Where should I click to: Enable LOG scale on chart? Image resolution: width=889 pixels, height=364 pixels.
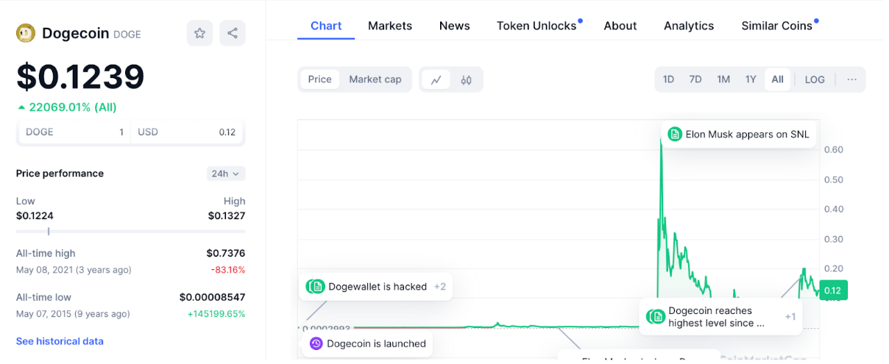click(815, 79)
